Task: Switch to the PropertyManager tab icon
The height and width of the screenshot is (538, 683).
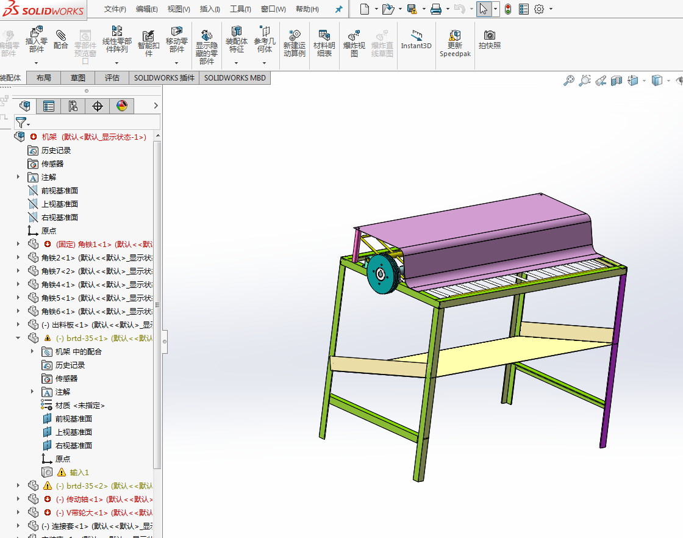Action: tap(48, 106)
